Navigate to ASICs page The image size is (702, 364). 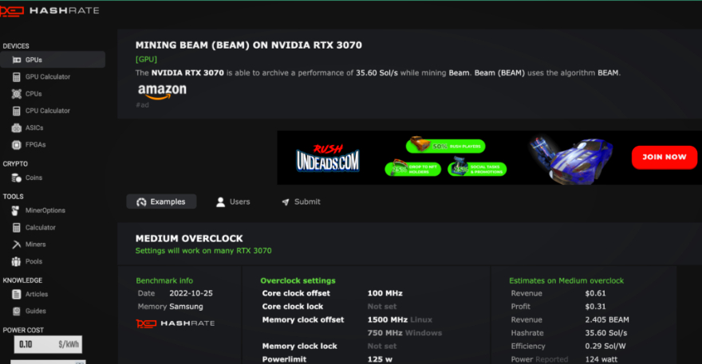[x=34, y=128]
